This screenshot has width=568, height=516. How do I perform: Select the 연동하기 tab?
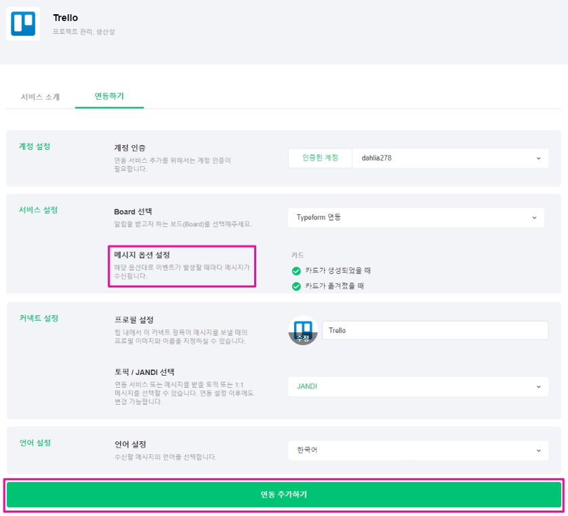(109, 96)
